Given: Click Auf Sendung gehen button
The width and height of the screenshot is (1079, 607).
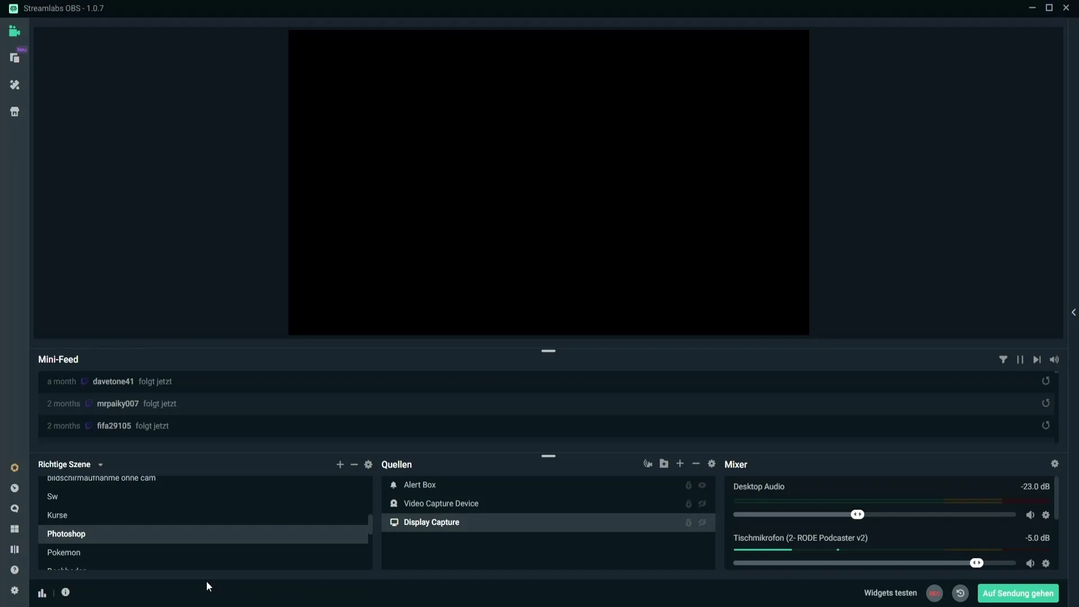Looking at the screenshot, I should click(x=1018, y=594).
